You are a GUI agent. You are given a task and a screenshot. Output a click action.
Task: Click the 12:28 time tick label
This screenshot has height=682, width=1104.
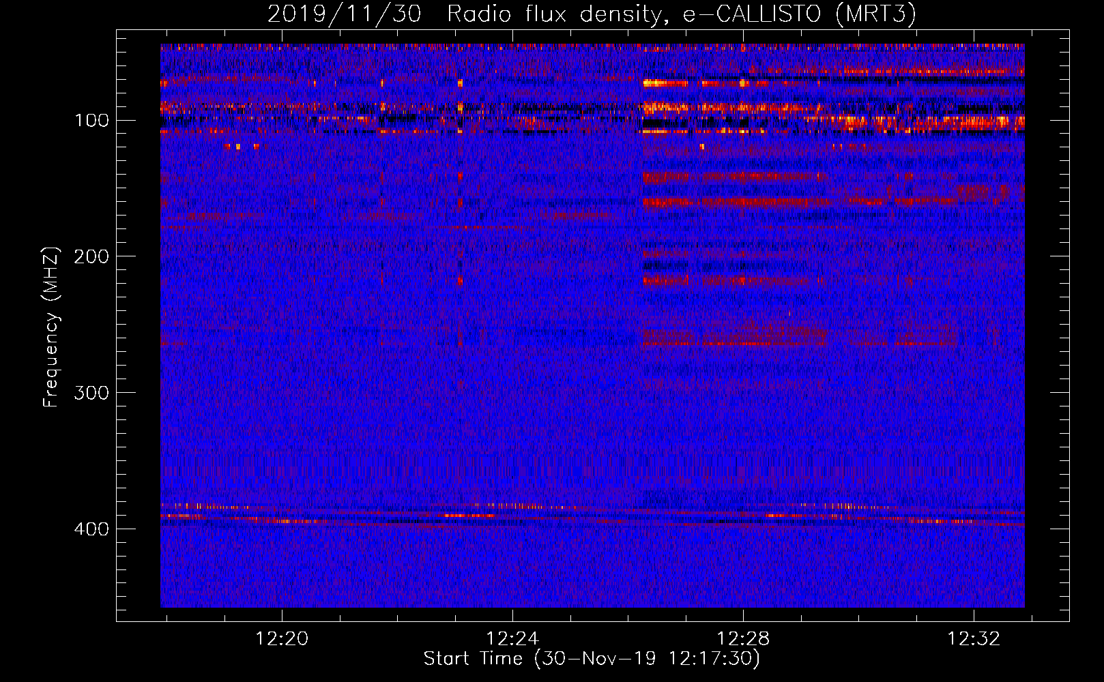(x=743, y=639)
